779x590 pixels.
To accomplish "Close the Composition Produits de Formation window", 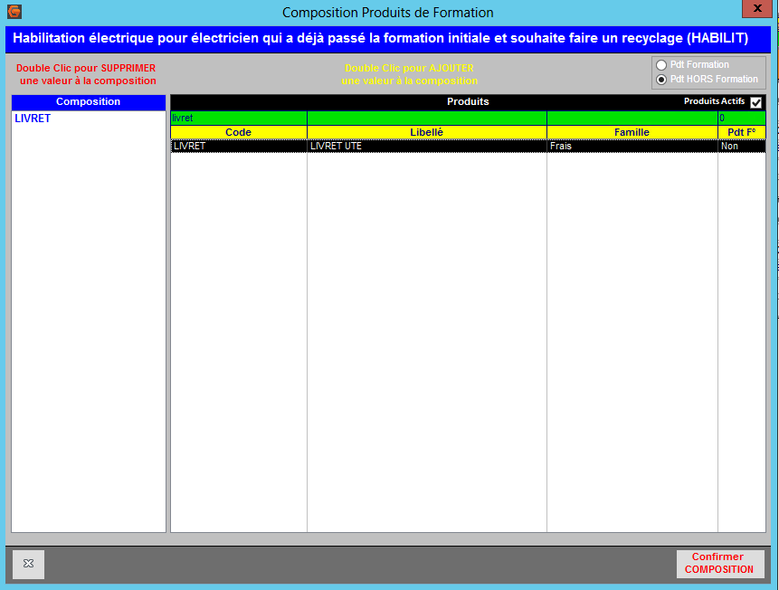I will click(x=755, y=9).
